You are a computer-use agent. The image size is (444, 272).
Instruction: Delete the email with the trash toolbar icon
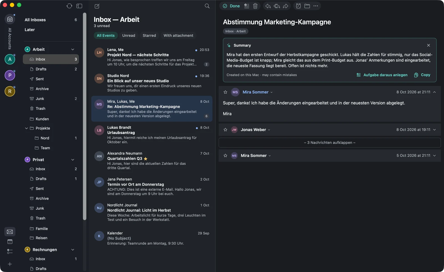[x=255, y=6]
